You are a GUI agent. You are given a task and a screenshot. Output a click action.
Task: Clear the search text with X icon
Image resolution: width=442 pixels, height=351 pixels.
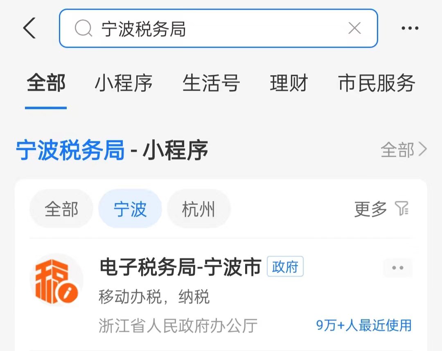pyautogui.click(x=354, y=28)
